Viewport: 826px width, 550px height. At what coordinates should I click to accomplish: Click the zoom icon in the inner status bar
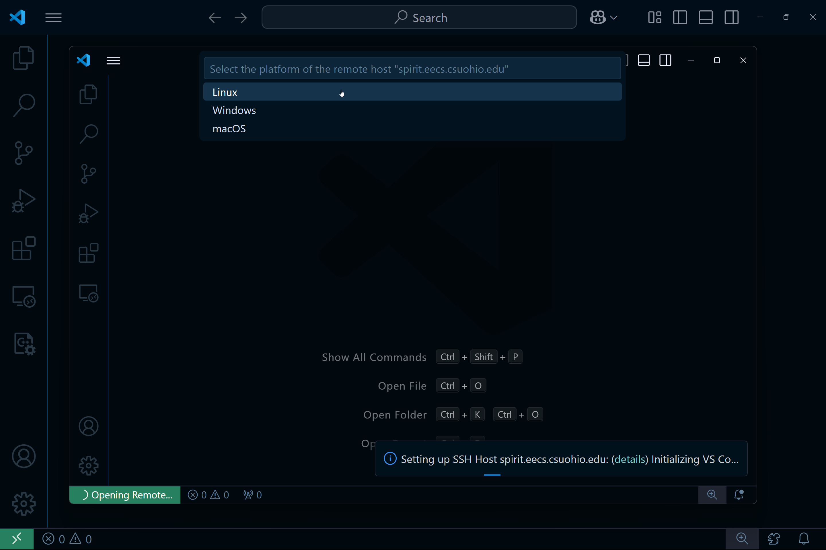click(712, 495)
